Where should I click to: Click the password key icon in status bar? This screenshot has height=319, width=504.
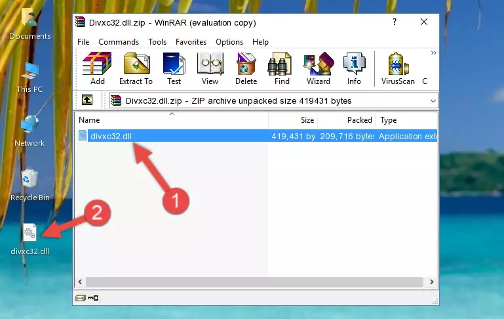(93, 298)
